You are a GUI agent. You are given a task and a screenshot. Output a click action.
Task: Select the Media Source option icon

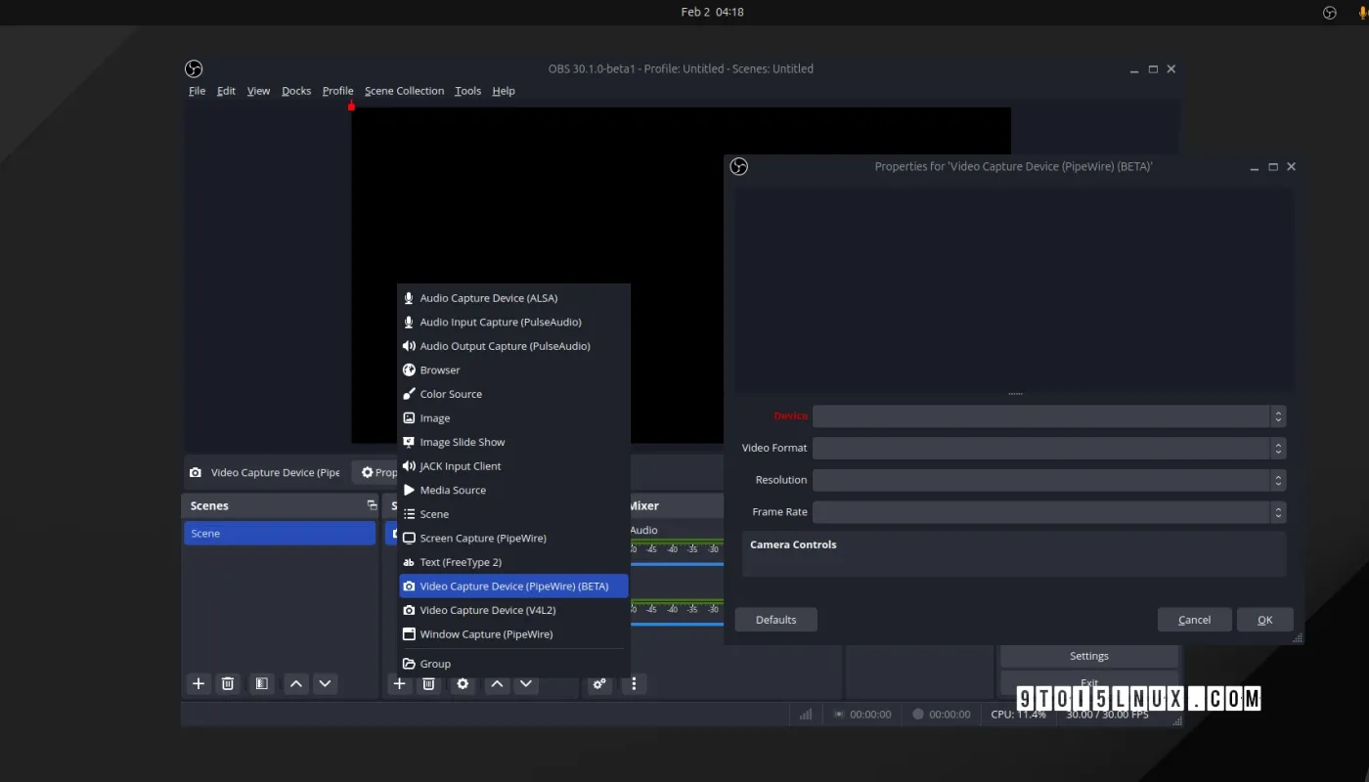click(x=409, y=490)
